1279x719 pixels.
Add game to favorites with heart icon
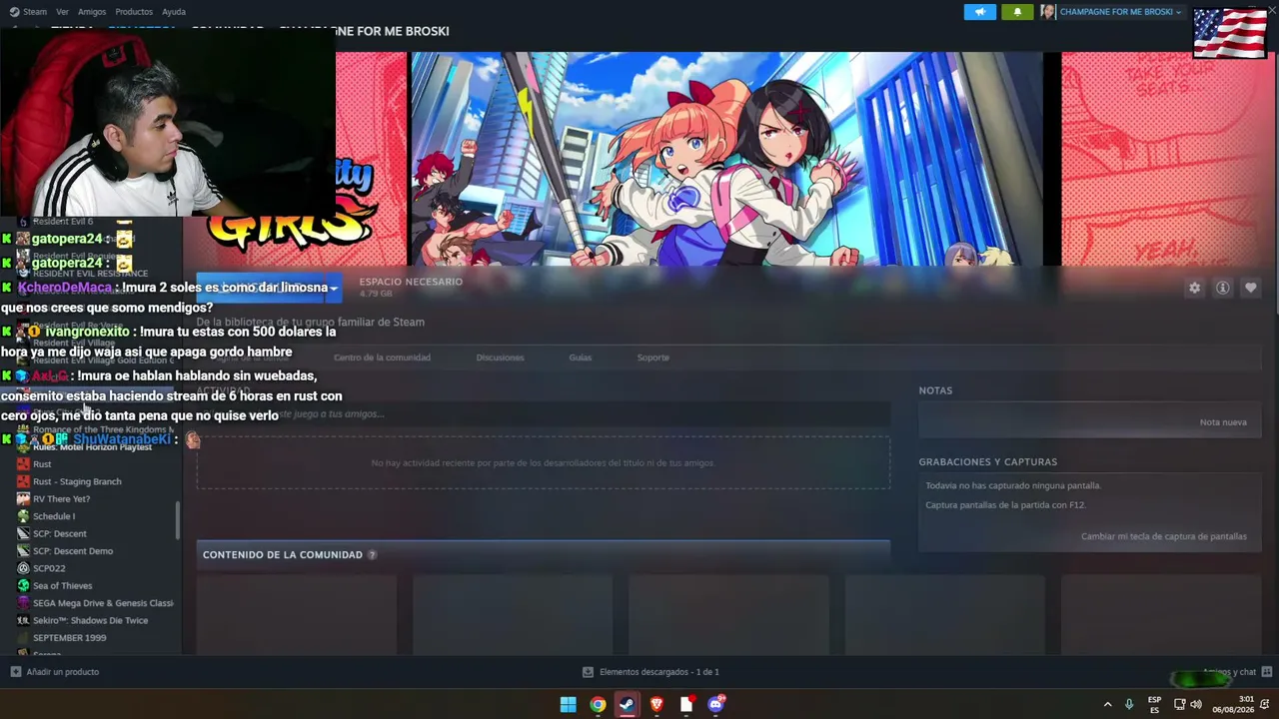click(x=1250, y=288)
